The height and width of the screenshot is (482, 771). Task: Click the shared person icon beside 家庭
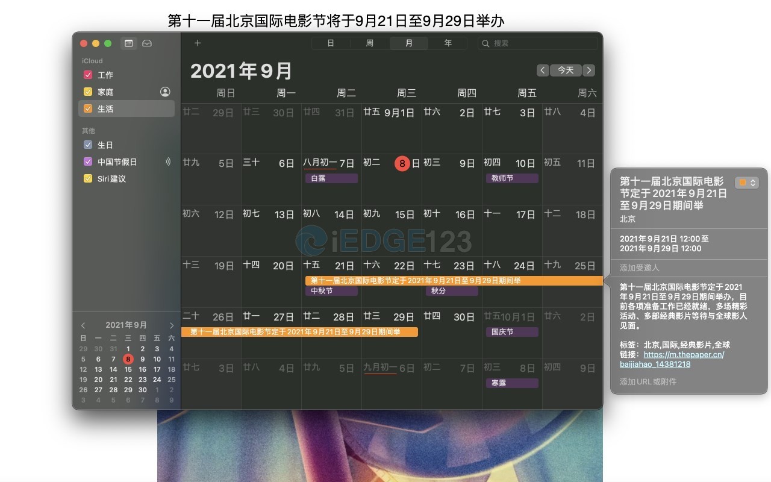coord(165,92)
